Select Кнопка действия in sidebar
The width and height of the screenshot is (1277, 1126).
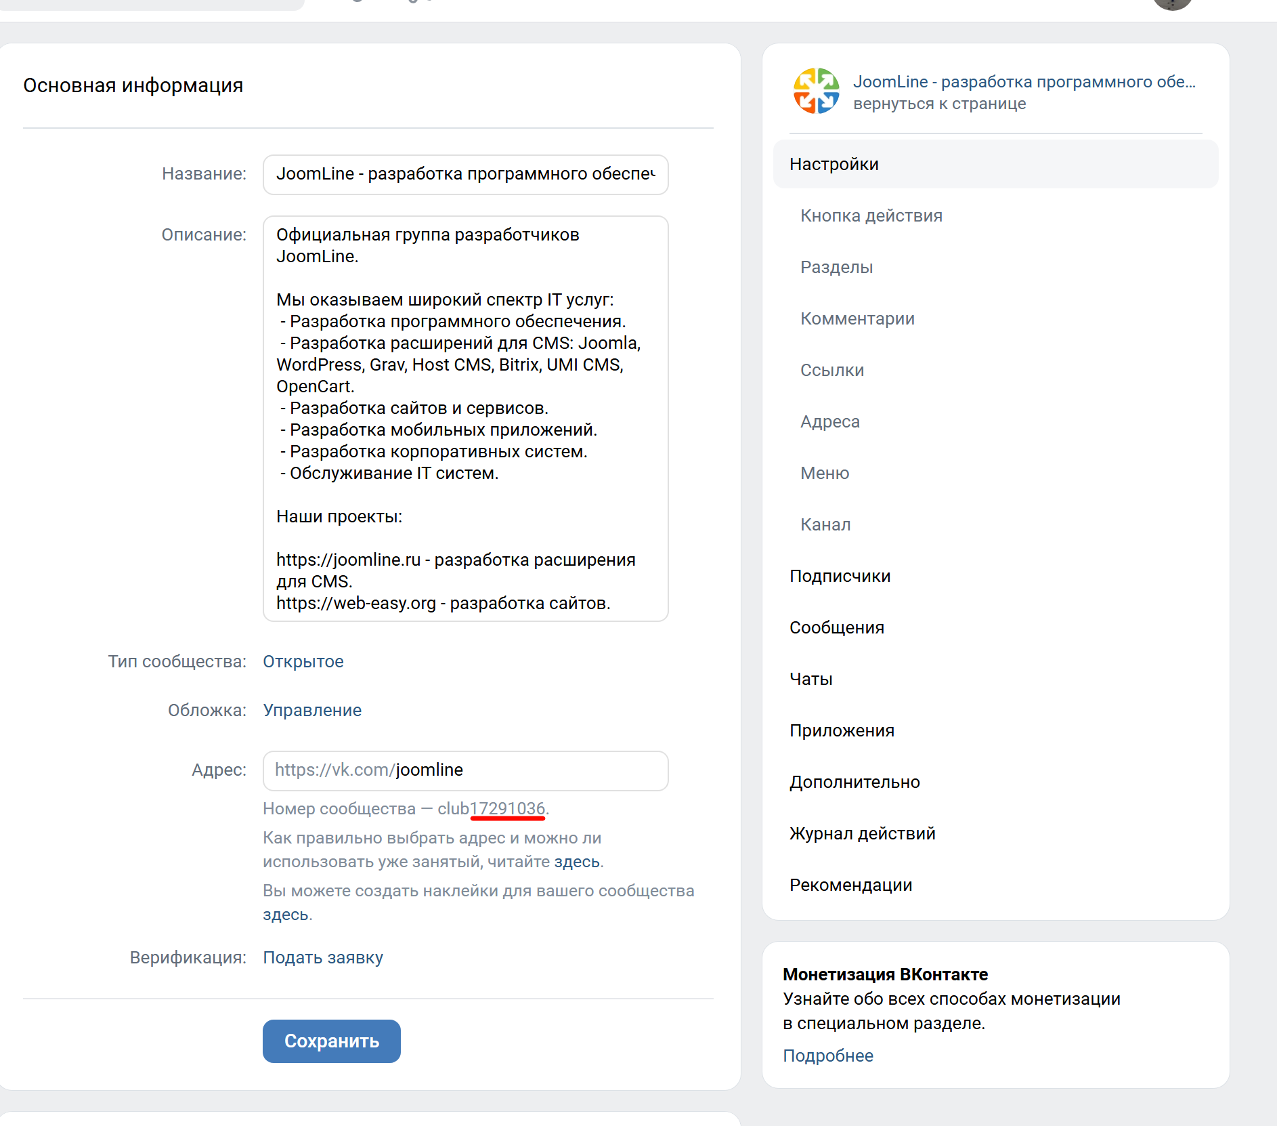pyautogui.click(x=871, y=216)
